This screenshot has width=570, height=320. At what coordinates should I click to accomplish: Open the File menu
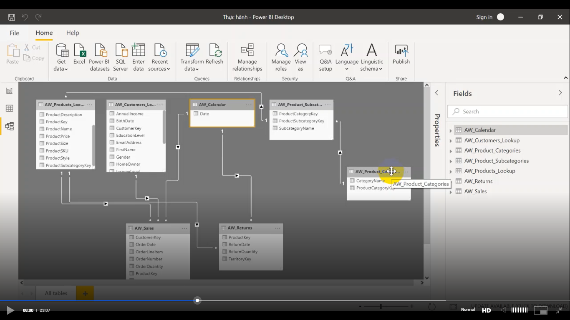[x=14, y=33]
